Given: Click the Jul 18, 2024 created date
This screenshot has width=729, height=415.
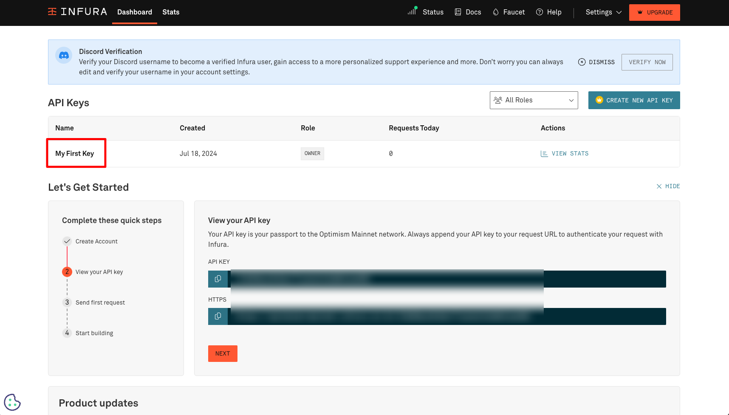Looking at the screenshot, I should point(198,153).
